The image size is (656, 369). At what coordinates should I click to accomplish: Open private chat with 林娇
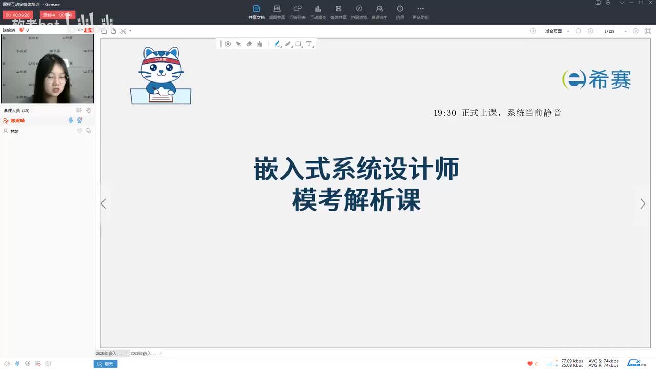pos(88,131)
